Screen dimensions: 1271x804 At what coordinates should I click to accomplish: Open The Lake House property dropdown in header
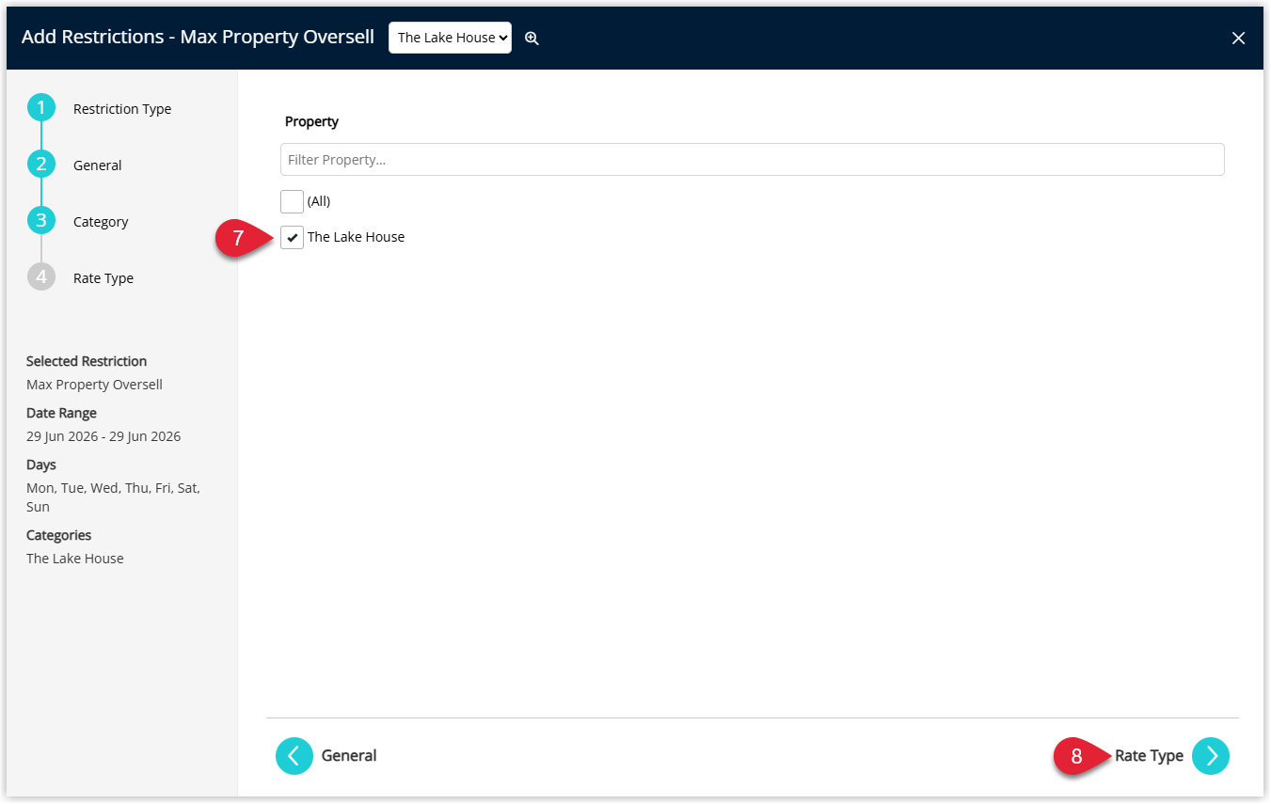(450, 38)
